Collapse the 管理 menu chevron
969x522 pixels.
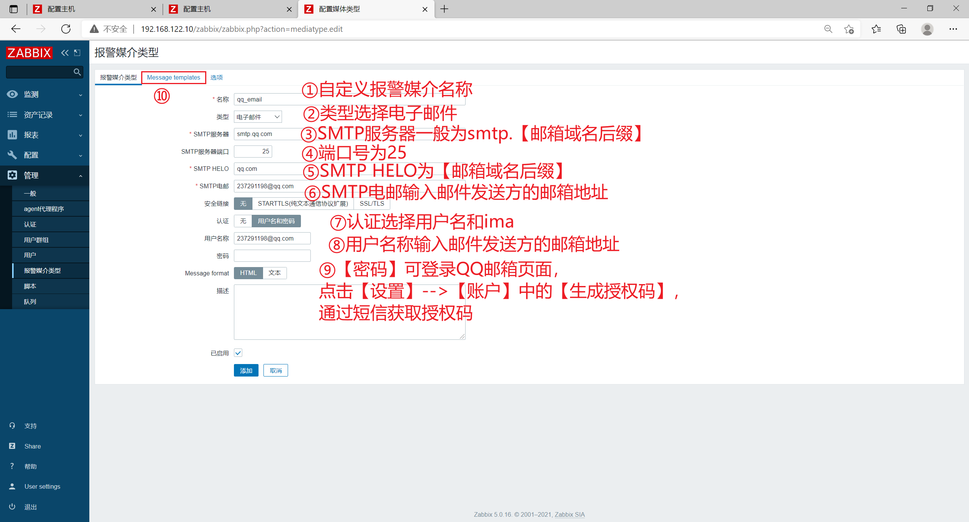(x=81, y=176)
